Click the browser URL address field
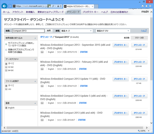The width and height of the screenshot is (154, 134). click(31, 6)
